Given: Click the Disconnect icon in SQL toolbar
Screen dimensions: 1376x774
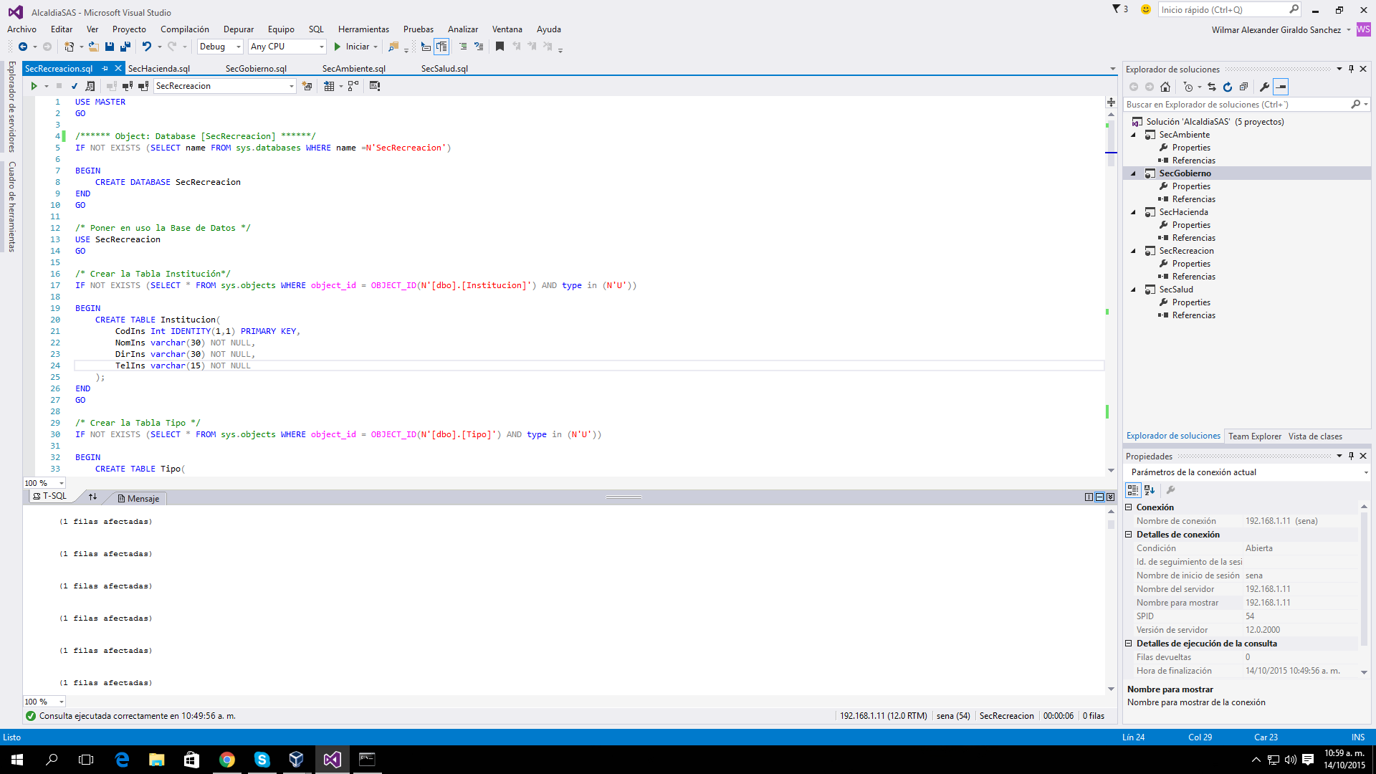Looking at the screenshot, I should click(x=128, y=86).
